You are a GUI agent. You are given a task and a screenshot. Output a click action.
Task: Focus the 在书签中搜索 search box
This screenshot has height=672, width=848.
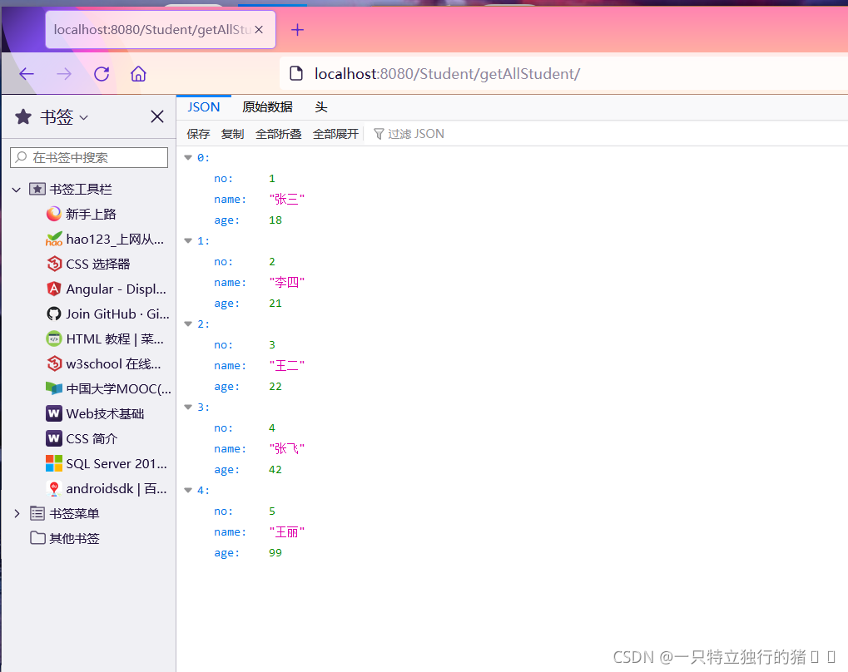coord(89,157)
